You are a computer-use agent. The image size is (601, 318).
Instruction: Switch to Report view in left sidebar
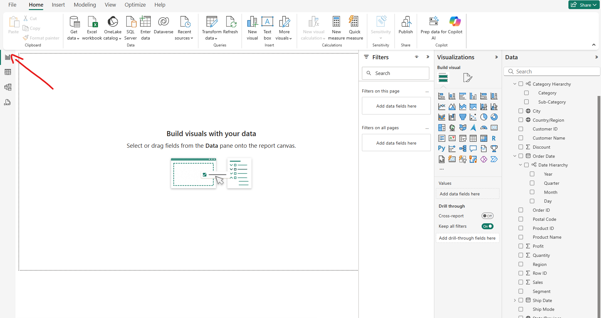8,57
